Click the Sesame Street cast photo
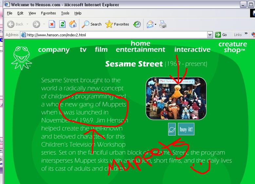 coord(176,99)
